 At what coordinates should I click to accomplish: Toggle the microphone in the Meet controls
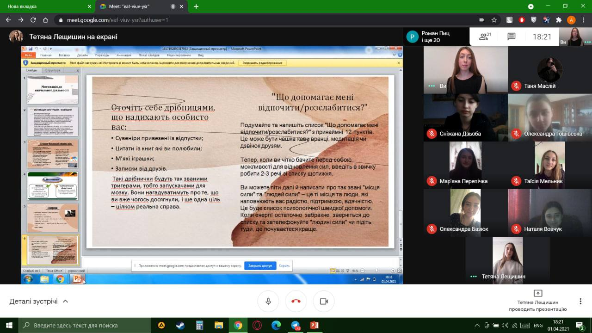pyautogui.click(x=268, y=301)
